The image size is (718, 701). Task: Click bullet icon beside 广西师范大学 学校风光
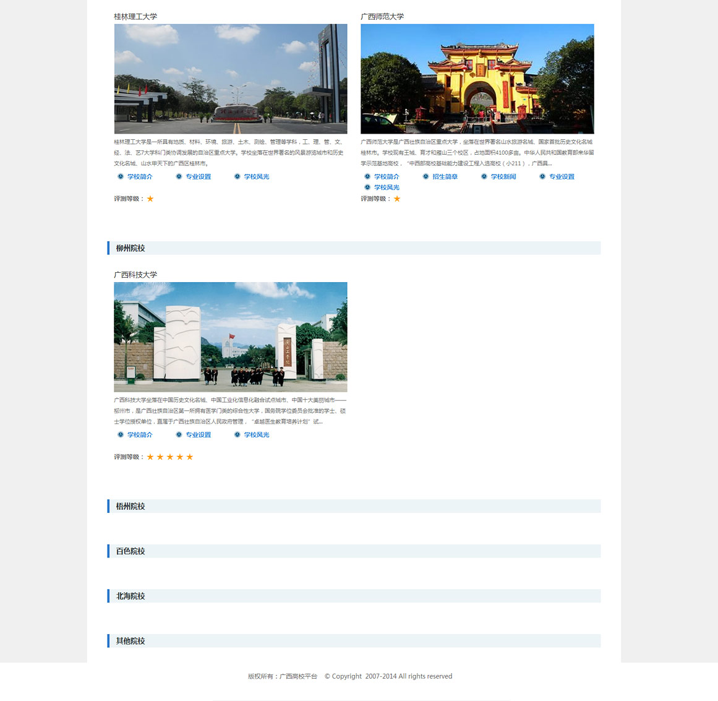(x=367, y=187)
